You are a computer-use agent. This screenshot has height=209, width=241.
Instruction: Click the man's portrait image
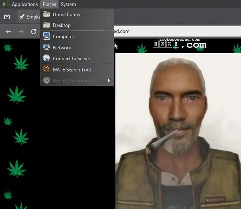click(178, 131)
